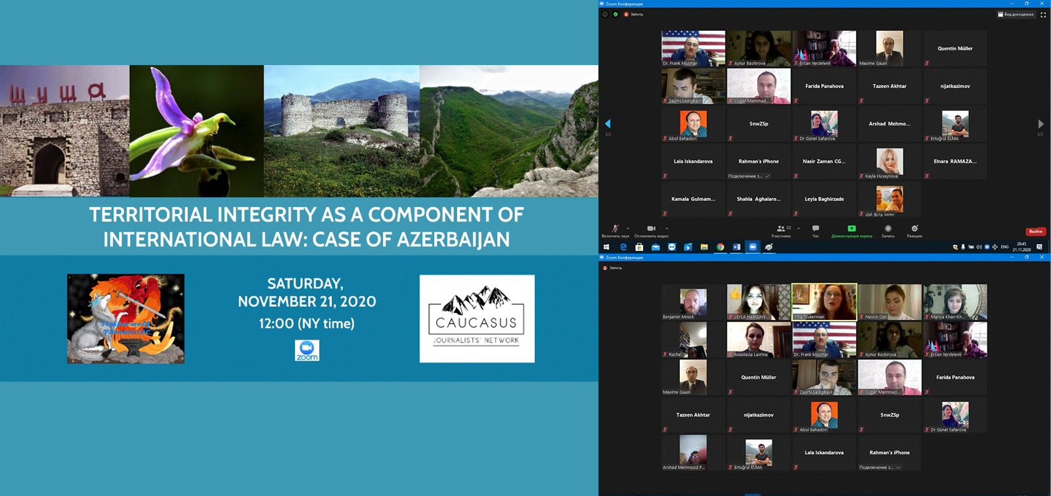This screenshot has width=1051, height=496.
Task: Select SnwZSp tile in upper window
Action: pos(759,124)
